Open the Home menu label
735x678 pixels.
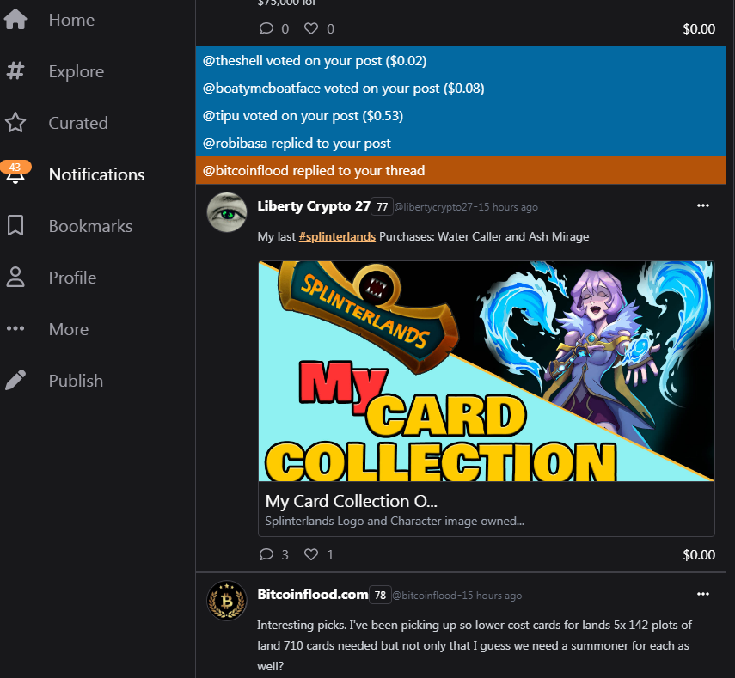(71, 20)
